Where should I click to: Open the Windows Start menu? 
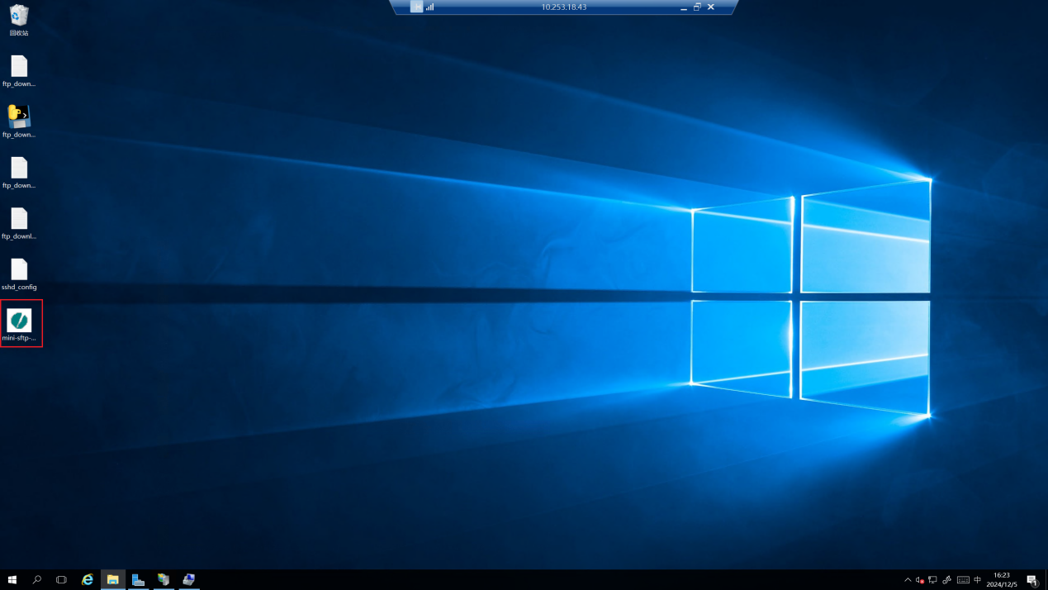(x=12, y=580)
